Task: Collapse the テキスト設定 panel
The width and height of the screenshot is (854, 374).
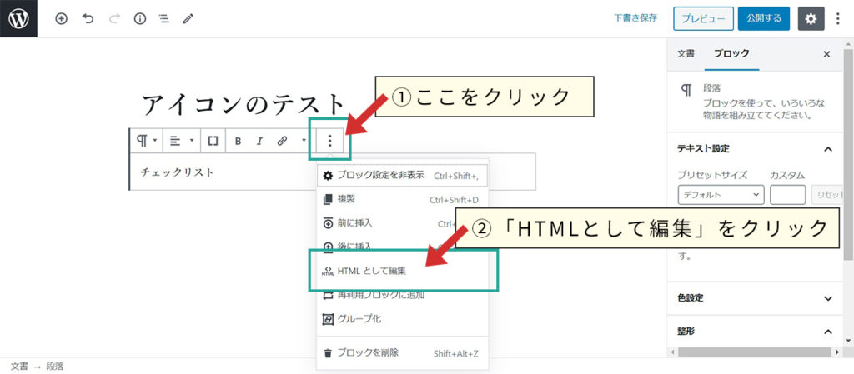Action: (755, 148)
